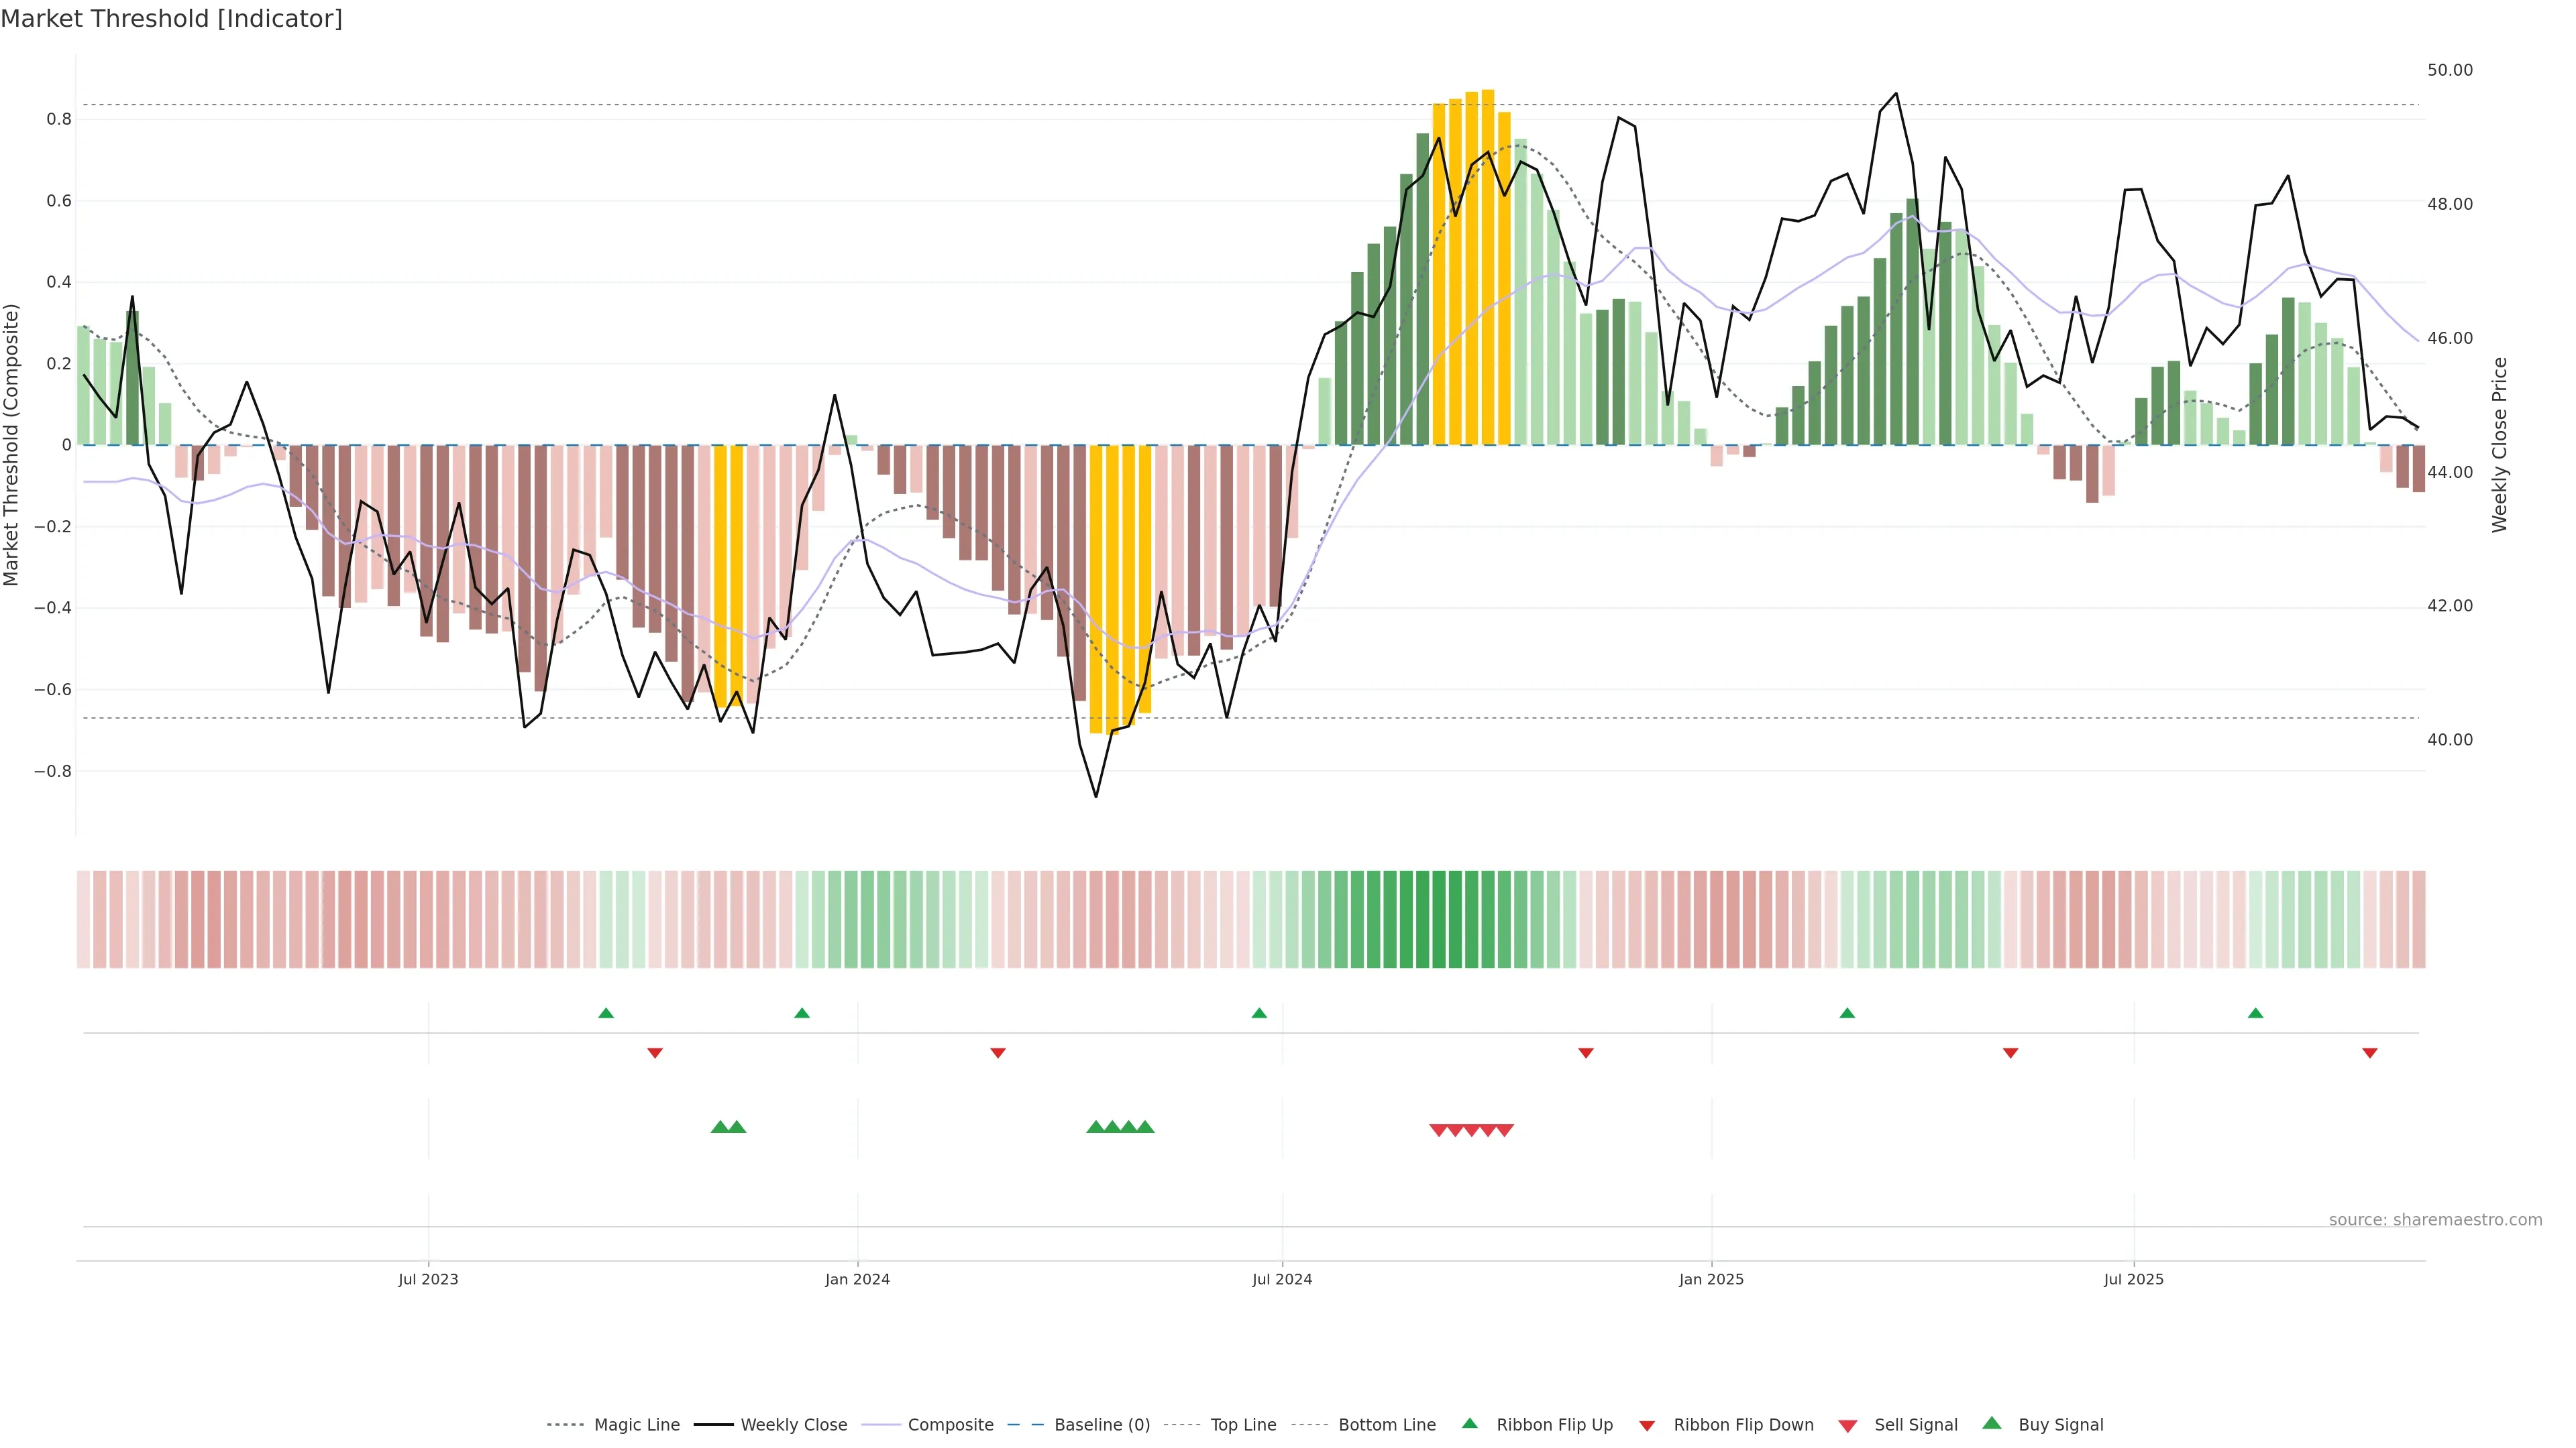
Task: Click the source: sharemaestro.com text
Action: 2435,1220
